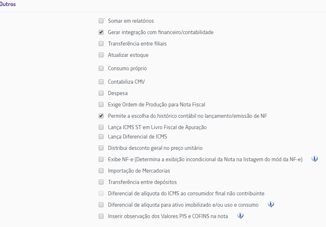This screenshot has width=326, height=227.
Task: Click the label text Consumo próprio
Action: click(x=127, y=68)
